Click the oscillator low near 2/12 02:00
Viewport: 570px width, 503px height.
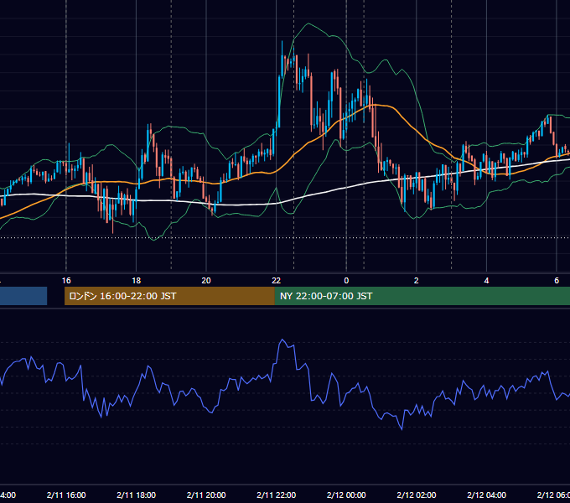pyautogui.click(x=402, y=429)
